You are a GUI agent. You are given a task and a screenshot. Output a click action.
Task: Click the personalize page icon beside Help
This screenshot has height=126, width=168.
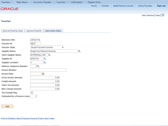point(163,15)
